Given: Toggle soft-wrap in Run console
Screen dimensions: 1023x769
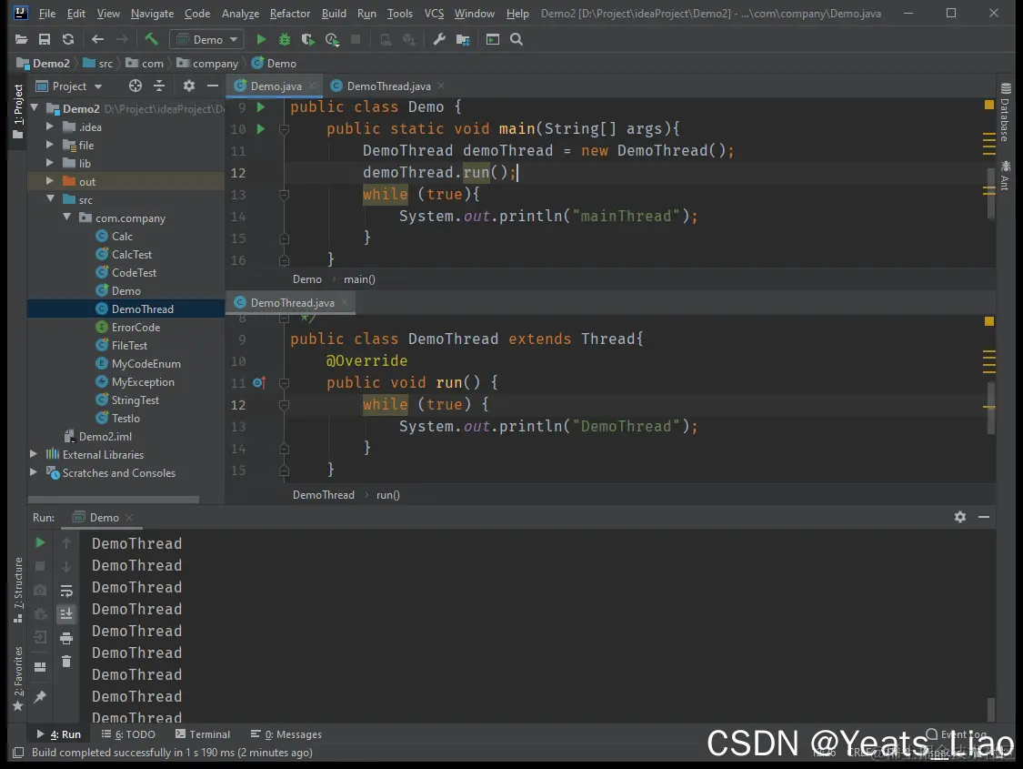Looking at the screenshot, I should tap(66, 591).
